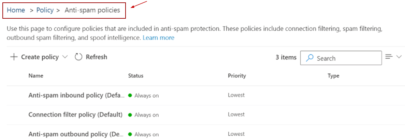Open the view options dropdown chevron
The width and height of the screenshot is (405, 139).
400,57
